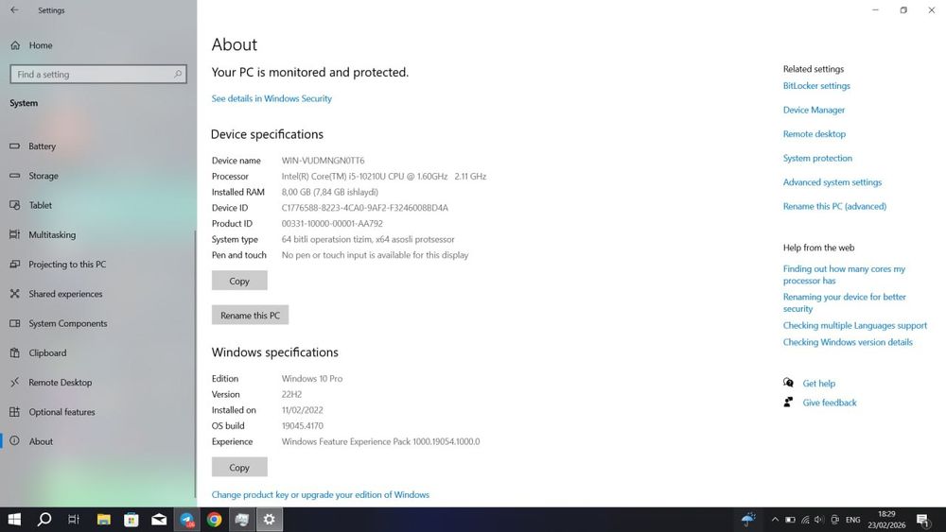The width and height of the screenshot is (946, 532).
Task: Open Microsoft Store from the taskbar
Action: tap(131, 520)
